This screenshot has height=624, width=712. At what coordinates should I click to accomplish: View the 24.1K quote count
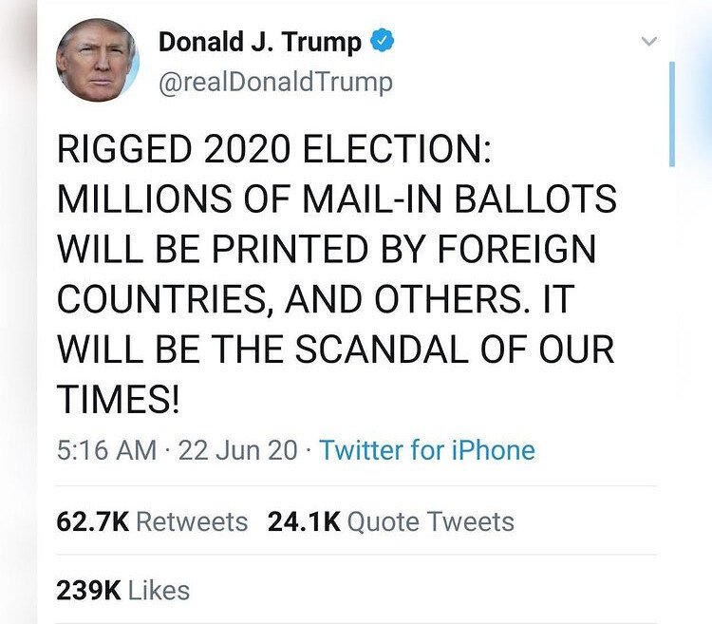[304, 521]
